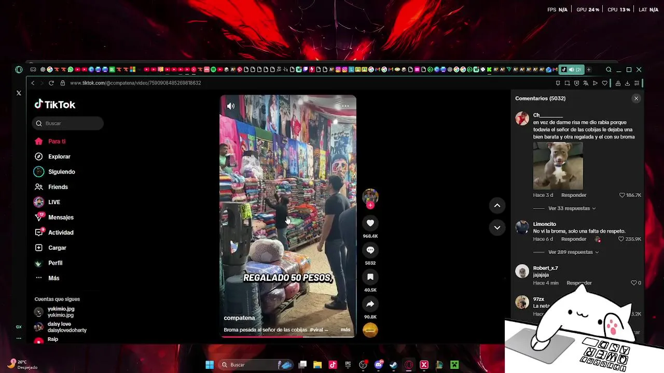Open a new browser tab
The image size is (664, 373).
(x=589, y=69)
